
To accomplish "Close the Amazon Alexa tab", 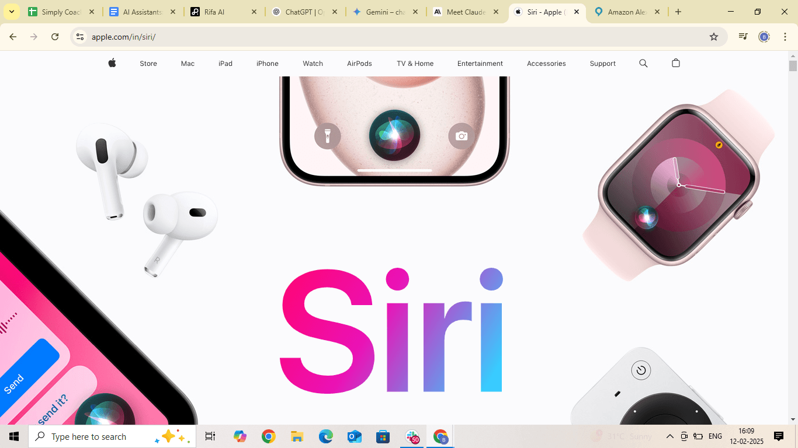I will point(657,12).
